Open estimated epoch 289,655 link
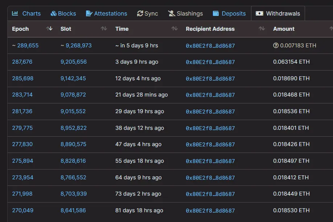333x222 pixels. pyautogui.click(x=28, y=46)
